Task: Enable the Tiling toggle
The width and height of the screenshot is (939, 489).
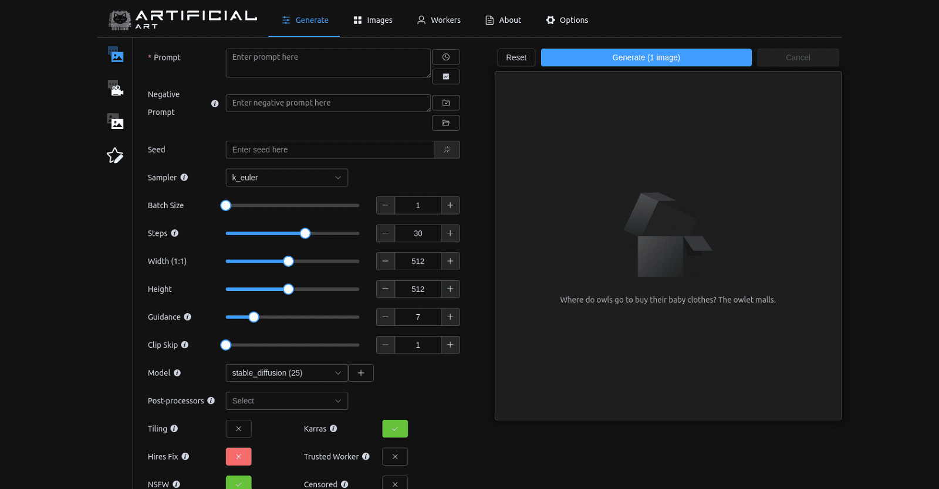Action: (x=238, y=429)
